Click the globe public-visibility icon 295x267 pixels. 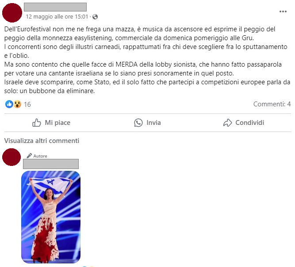(95, 17)
